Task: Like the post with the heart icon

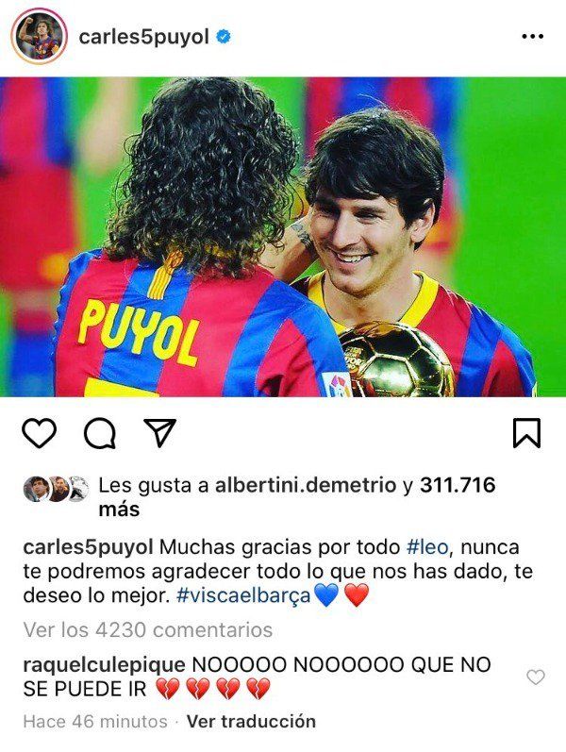Action: pos(40,433)
